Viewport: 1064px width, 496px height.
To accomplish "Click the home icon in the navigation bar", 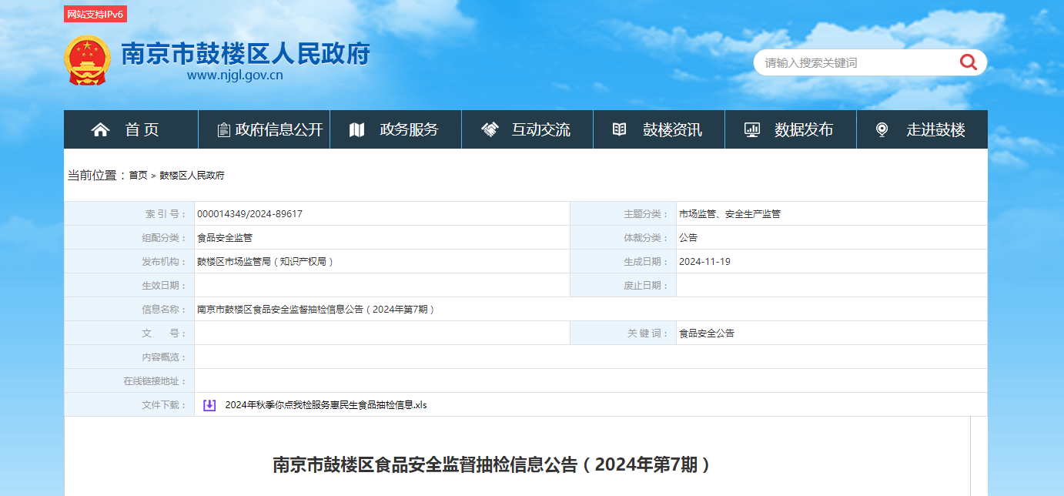I will [x=100, y=130].
